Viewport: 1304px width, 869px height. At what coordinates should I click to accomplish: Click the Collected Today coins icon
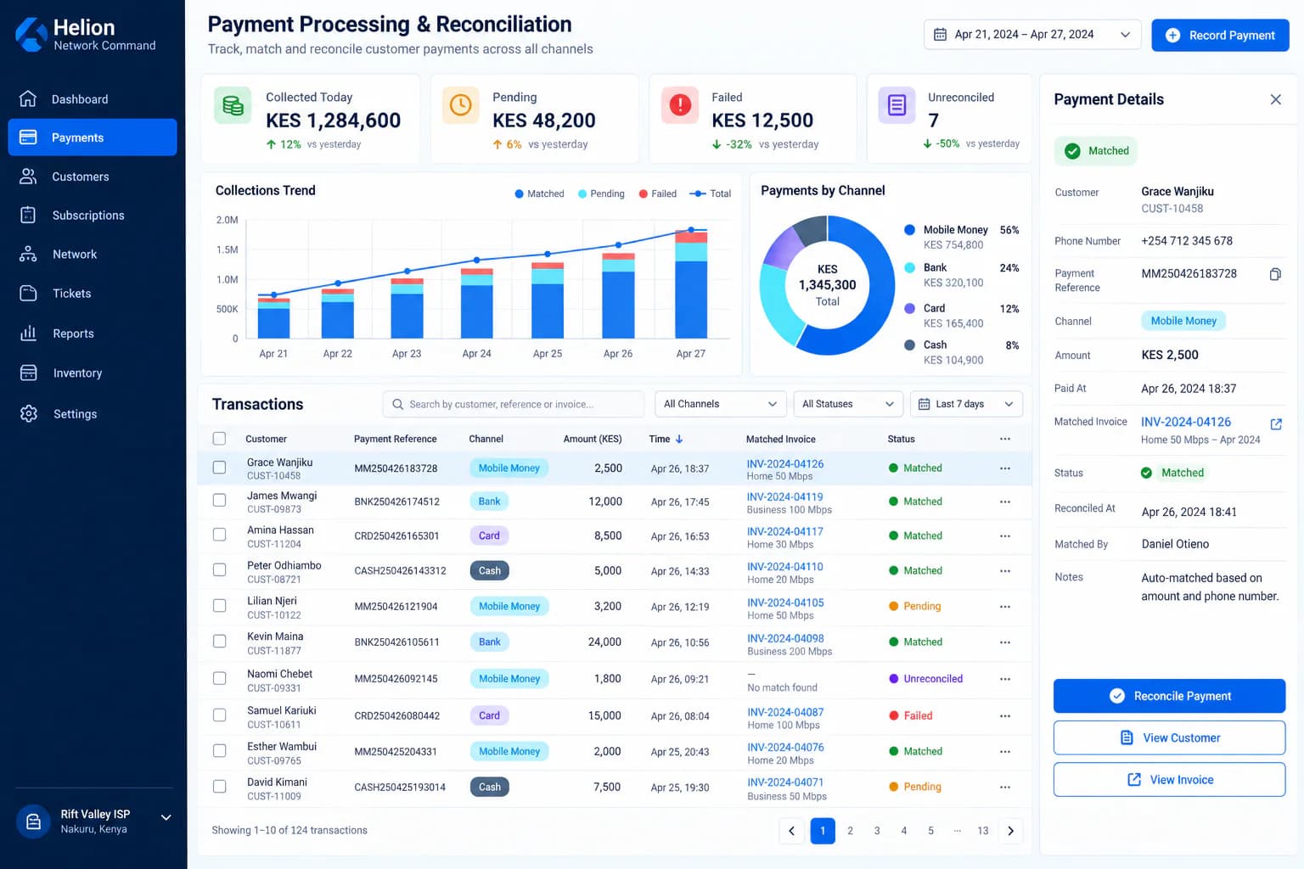(x=233, y=105)
